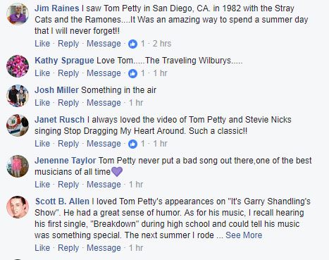Screen dimensions: 329x260
Task: Open Janet Rusch's profile picture
Action: pyautogui.click(x=18, y=125)
